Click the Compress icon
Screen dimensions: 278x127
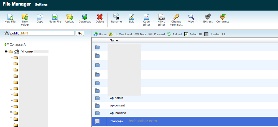[223, 17]
